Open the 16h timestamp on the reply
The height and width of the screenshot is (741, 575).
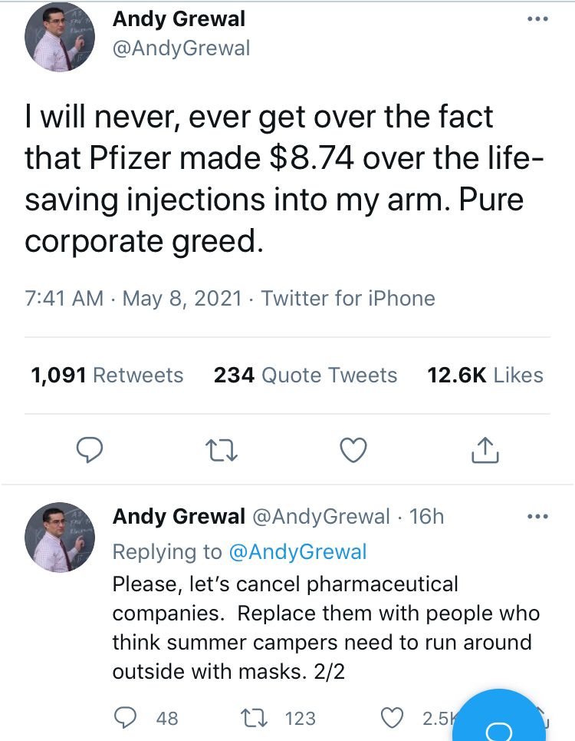[426, 517]
